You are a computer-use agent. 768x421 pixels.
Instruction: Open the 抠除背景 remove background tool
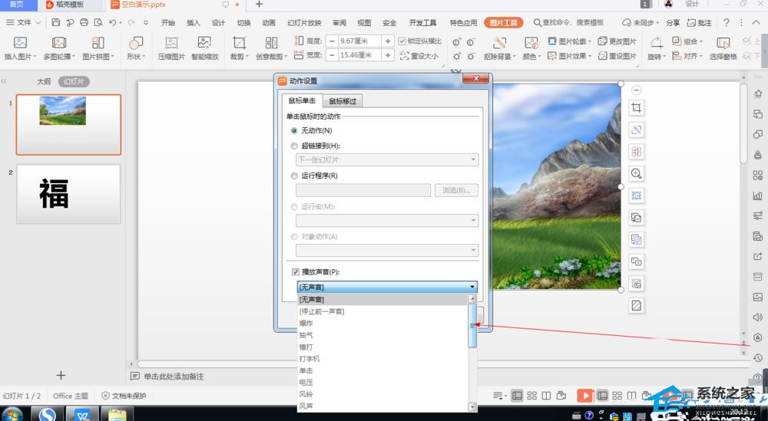tap(499, 44)
